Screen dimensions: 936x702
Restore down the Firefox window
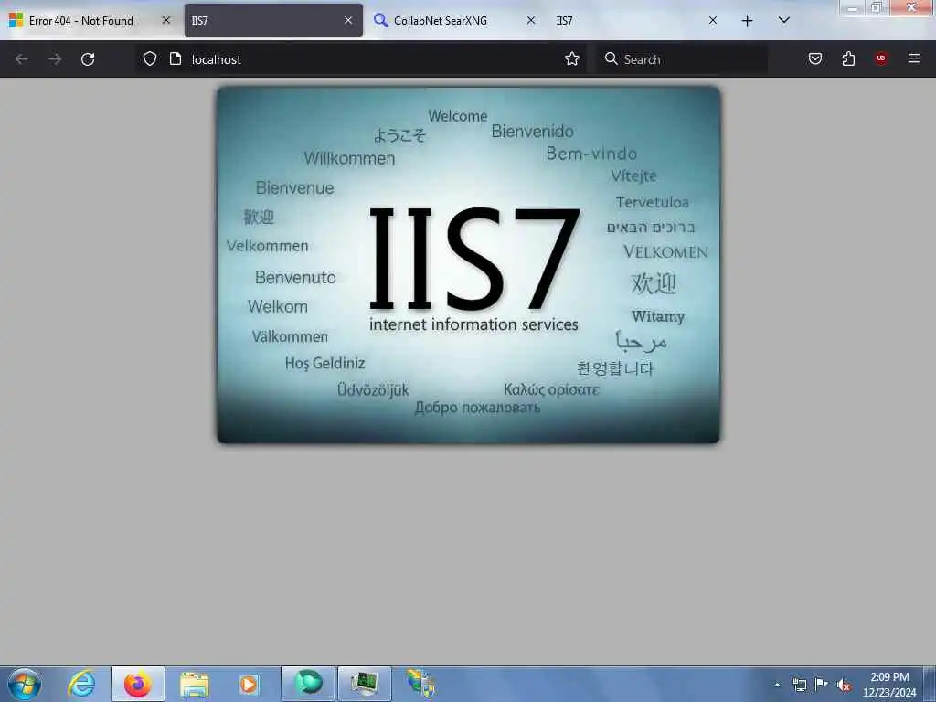pos(877,7)
